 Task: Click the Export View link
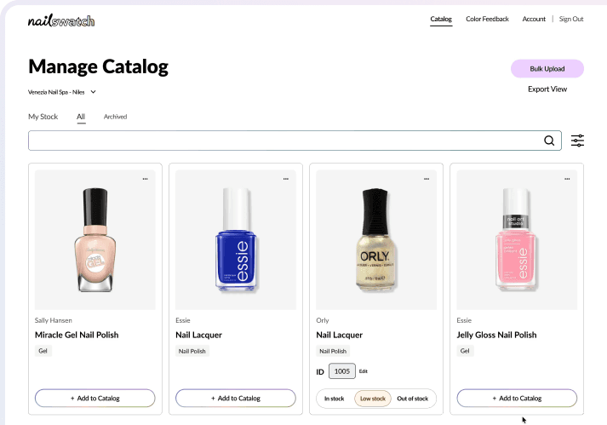(x=547, y=89)
